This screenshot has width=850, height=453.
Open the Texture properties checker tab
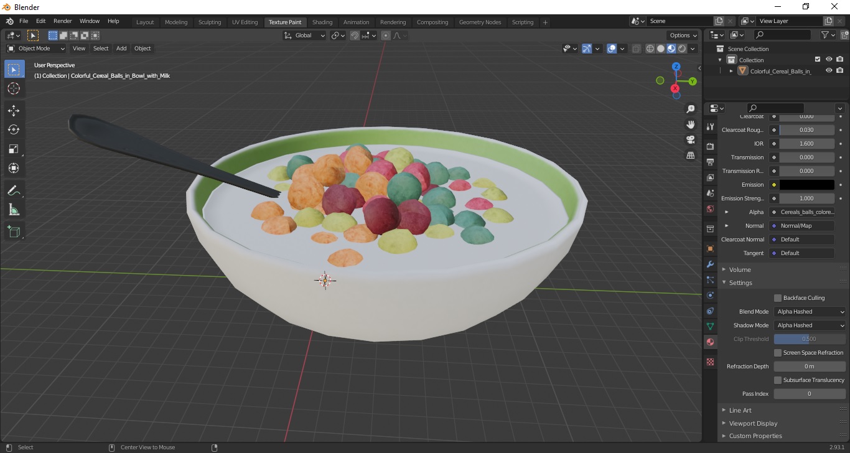click(x=710, y=362)
